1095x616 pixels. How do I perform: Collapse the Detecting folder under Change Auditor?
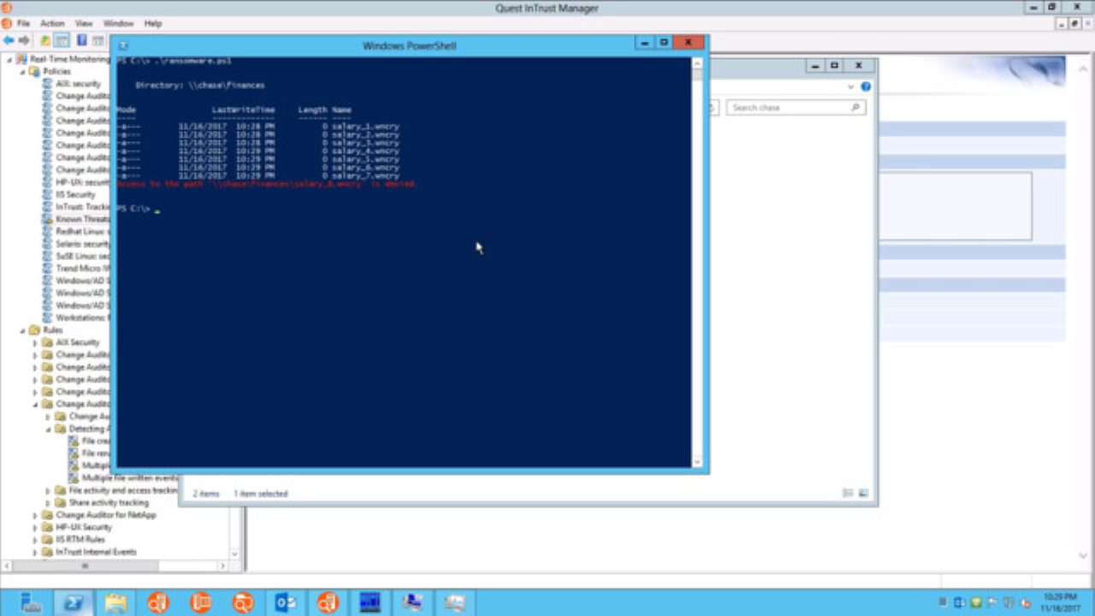(x=49, y=428)
